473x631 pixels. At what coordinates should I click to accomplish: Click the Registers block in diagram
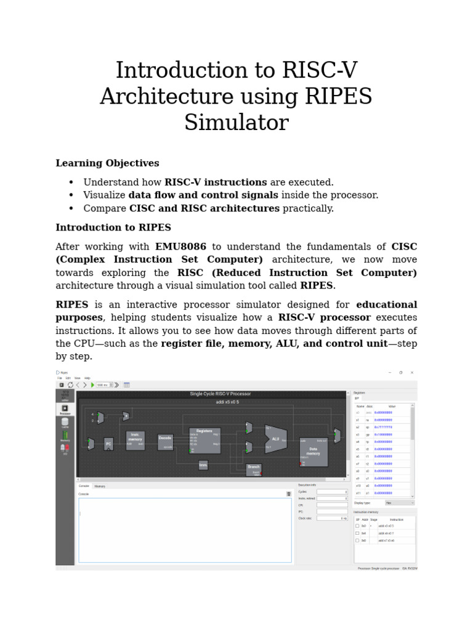point(204,441)
